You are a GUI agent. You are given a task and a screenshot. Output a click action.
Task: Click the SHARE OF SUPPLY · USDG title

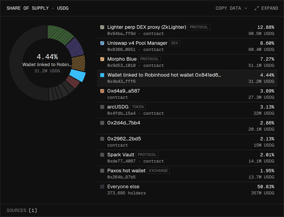pyautogui.click(x=38, y=8)
